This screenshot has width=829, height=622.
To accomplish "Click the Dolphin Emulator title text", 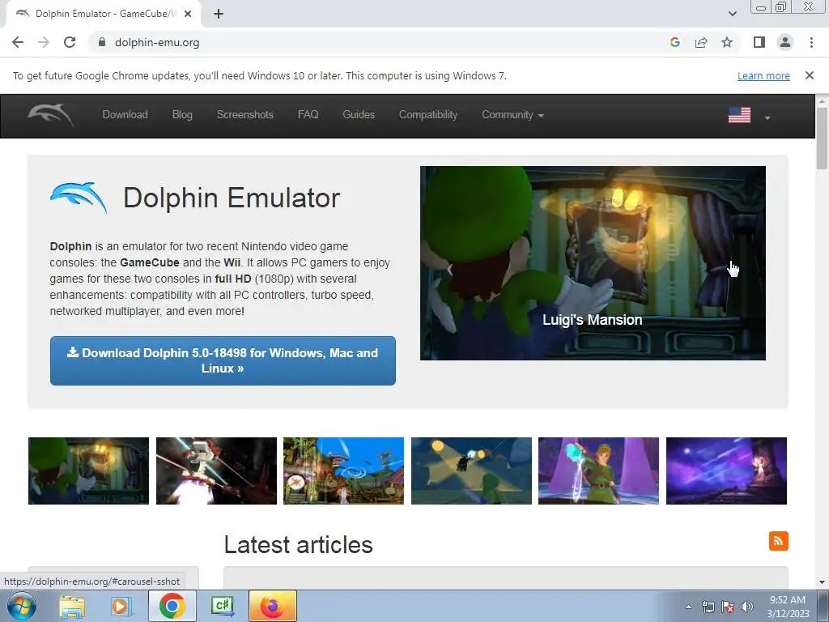I will coord(232,198).
